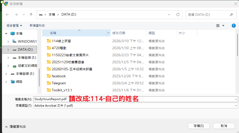The width and height of the screenshot is (239, 133).
Task: Select 本機 in the address breadcrumb
Action: pyautogui.click(x=52, y=15)
